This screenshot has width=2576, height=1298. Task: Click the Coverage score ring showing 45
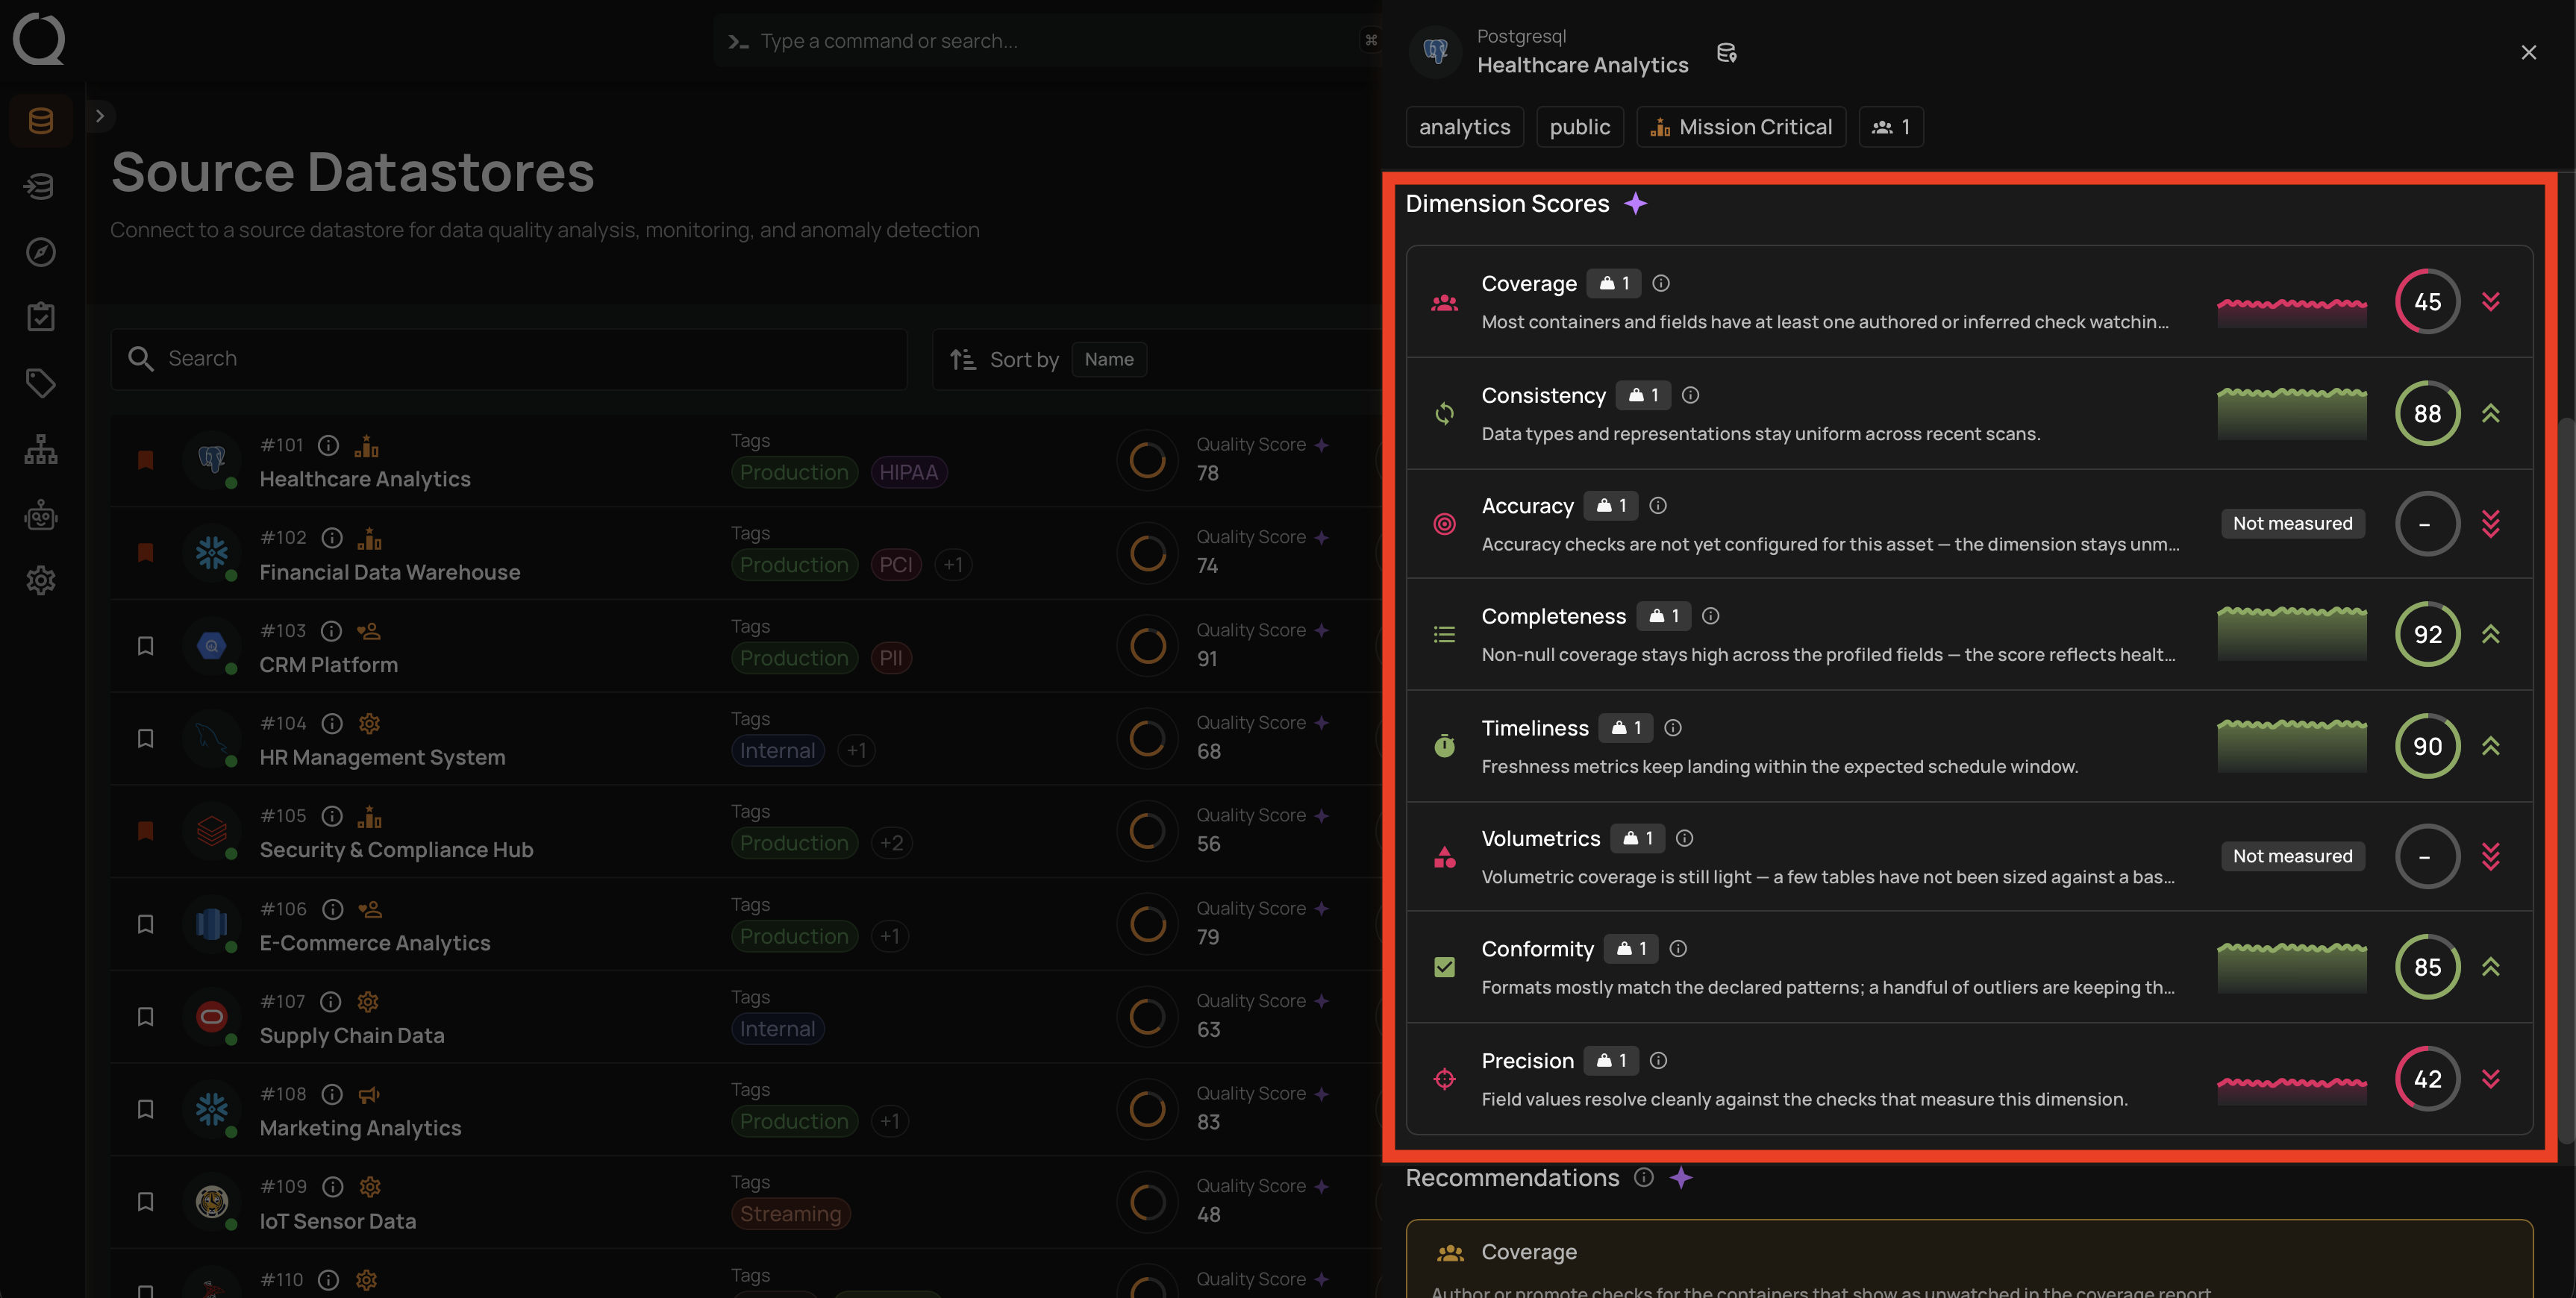pyautogui.click(x=2427, y=302)
